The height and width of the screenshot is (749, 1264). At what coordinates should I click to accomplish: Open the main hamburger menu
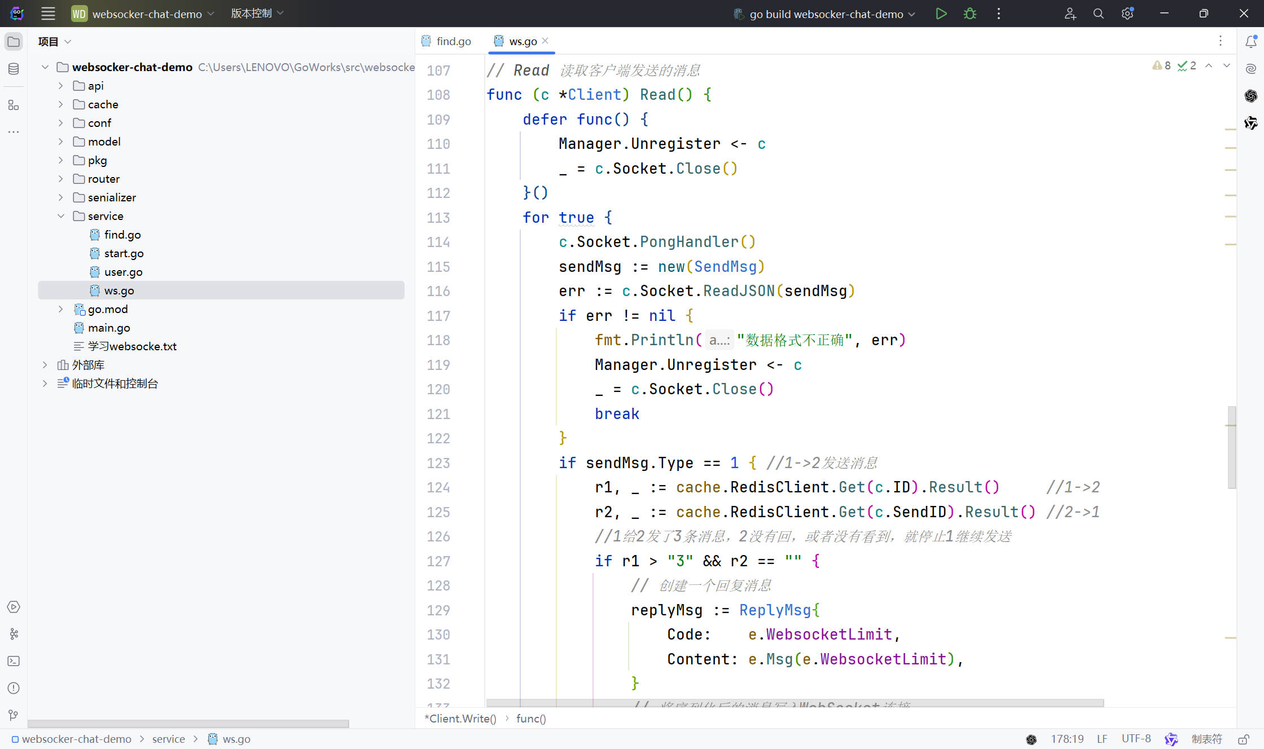pos(48,14)
